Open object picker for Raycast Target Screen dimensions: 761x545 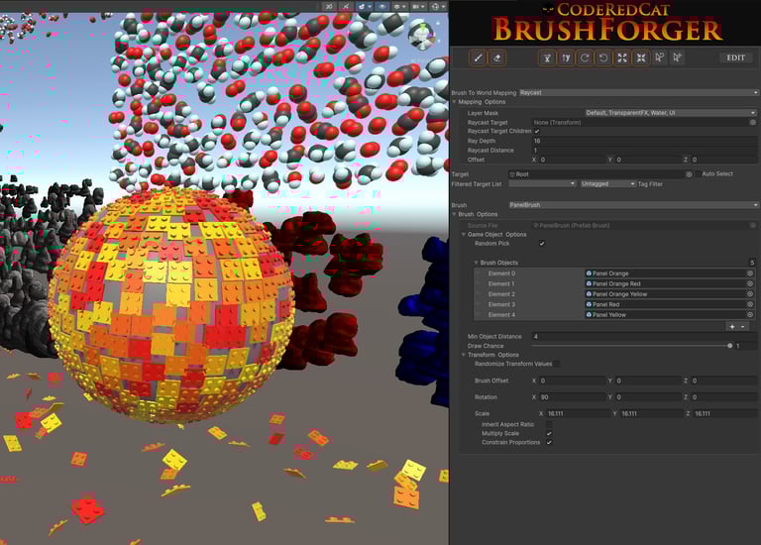(753, 122)
